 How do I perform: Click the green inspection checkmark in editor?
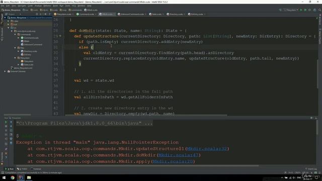click(x=317, y=18)
